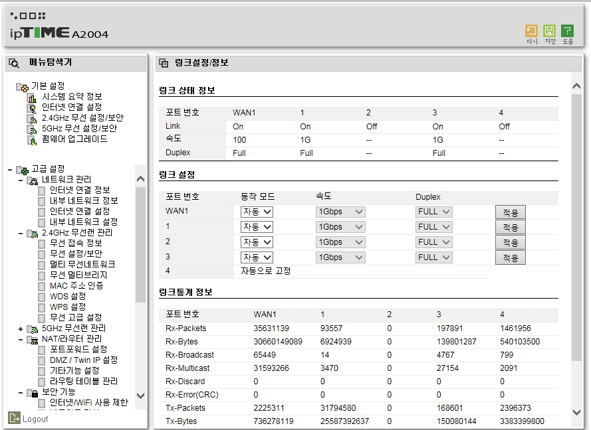The width and height of the screenshot is (591, 430).
Task: Open port 3 Duplex FULL dropdown
Action: (x=433, y=257)
